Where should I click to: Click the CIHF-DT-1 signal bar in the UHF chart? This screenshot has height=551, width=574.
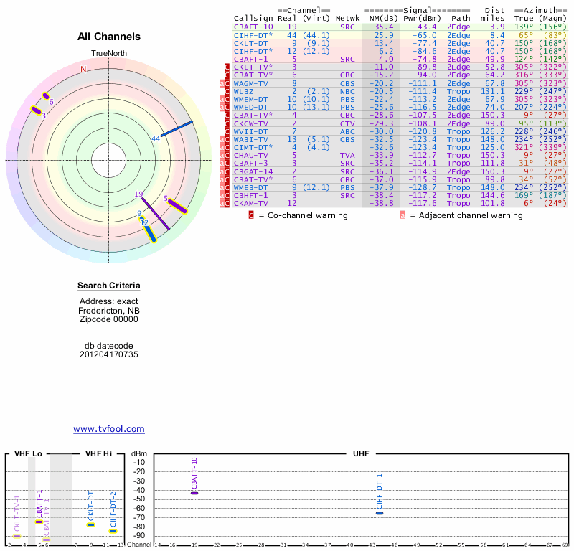(x=380, y=513)
